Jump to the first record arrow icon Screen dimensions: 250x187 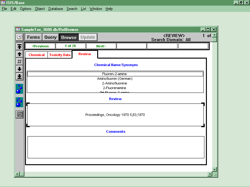[x=19, y=47]
